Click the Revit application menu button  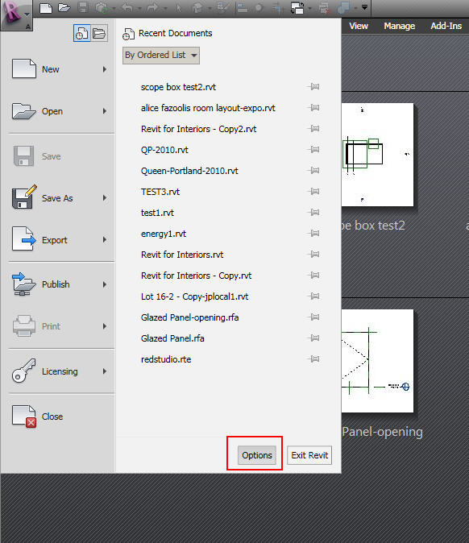(16, 15)
